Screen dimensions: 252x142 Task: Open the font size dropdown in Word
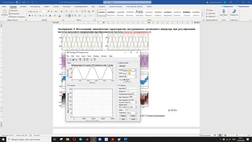tap(46, 11)
